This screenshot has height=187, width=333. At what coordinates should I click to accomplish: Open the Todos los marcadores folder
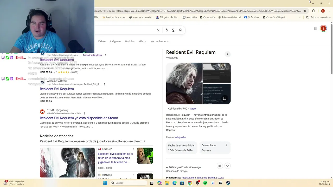coord(318,17)
